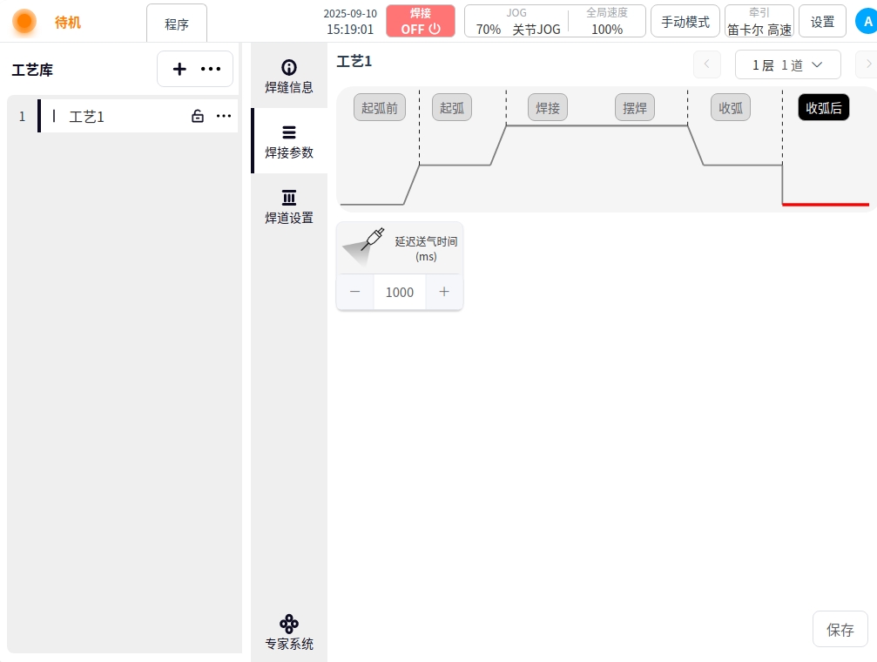
Task: Launch the 专家系统 expert system
Action: pyautogui.click(x=289, y=633)
